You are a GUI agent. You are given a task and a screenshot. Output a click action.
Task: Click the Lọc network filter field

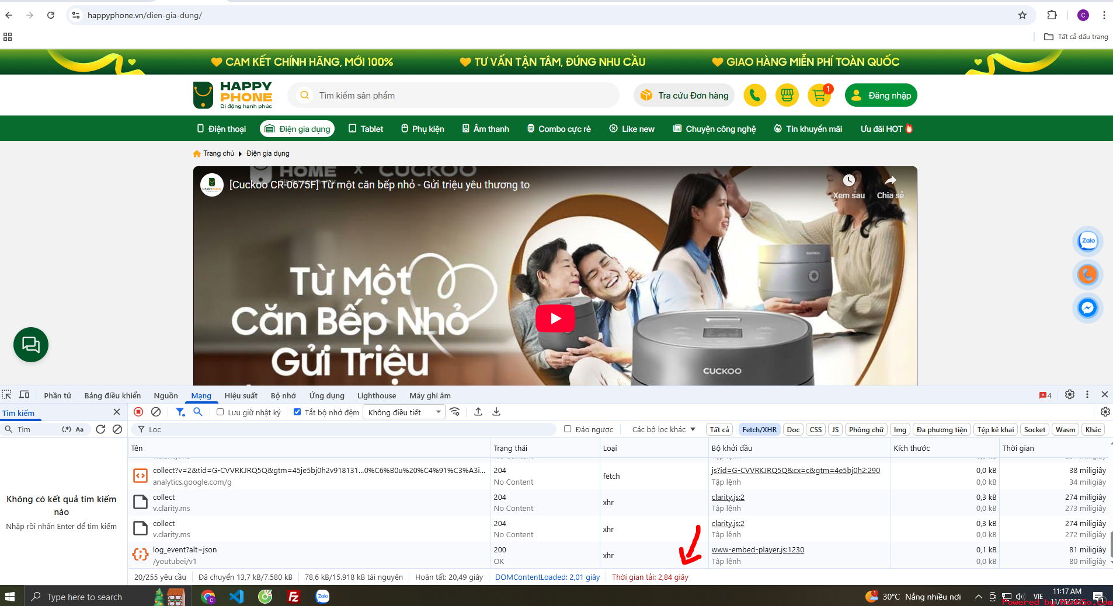tap(345, 429)
